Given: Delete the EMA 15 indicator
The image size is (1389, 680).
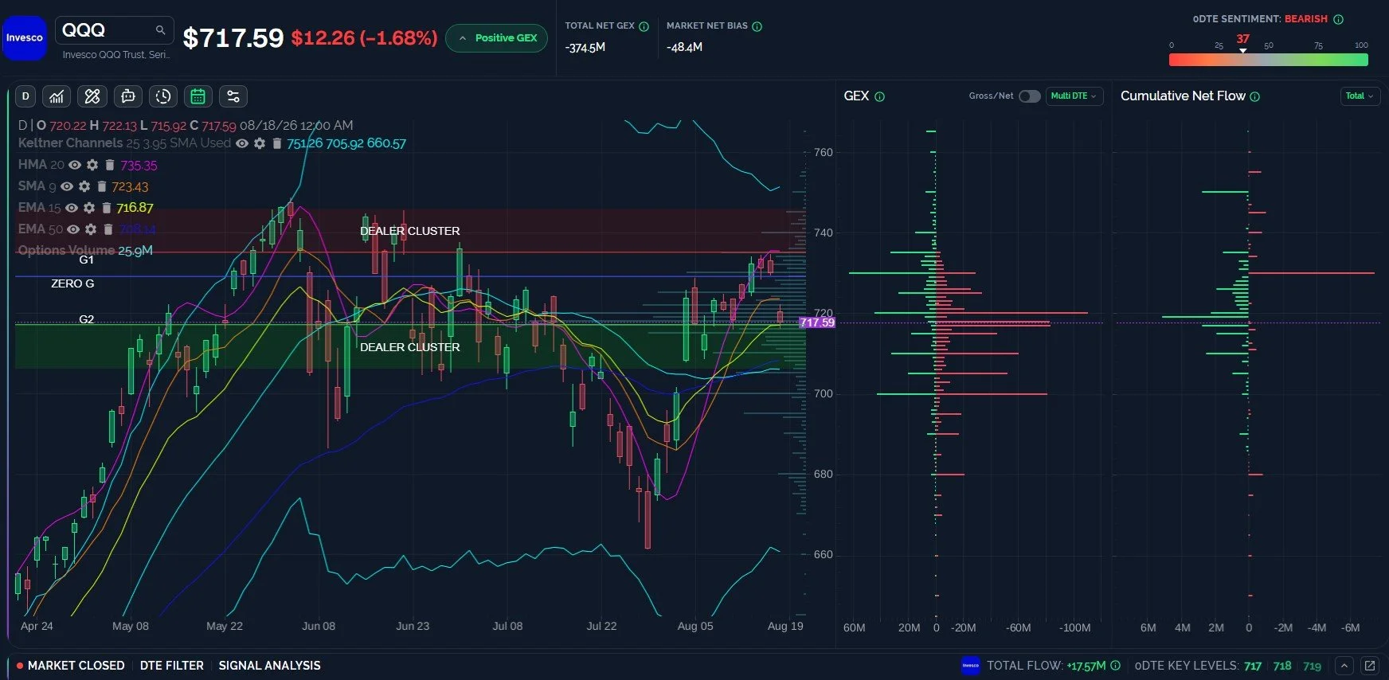Looking at the screenshot, I should point(107,208).
